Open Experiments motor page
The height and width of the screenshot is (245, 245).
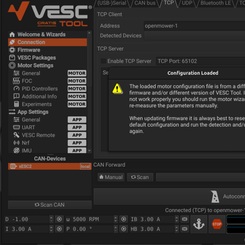coord(47,104)
